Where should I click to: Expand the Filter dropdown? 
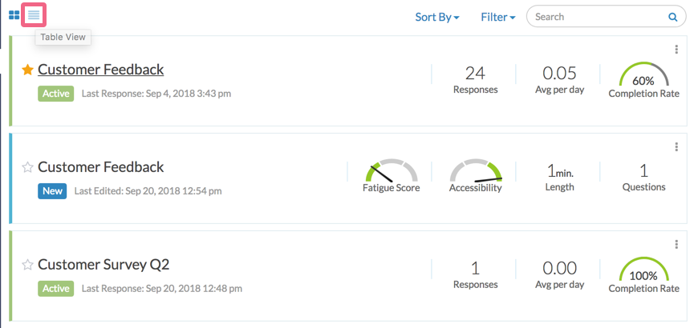point(497,16)
